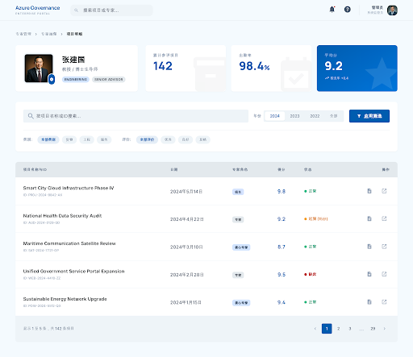
Task: Open Smart City Cloud Infrastructure Phase IV project
Action: click(69, 188)
